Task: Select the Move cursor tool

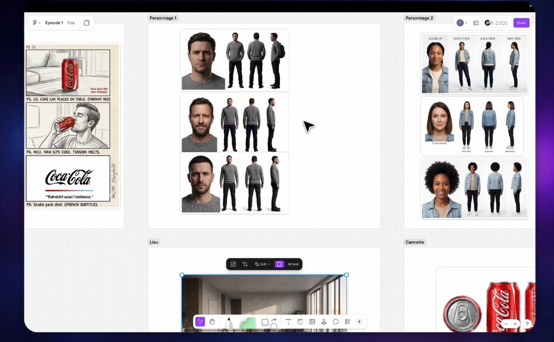Action: (200, 322)
